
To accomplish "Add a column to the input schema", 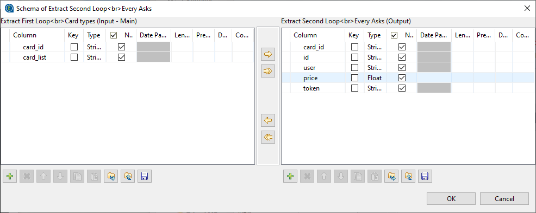I will pos(10,176).
